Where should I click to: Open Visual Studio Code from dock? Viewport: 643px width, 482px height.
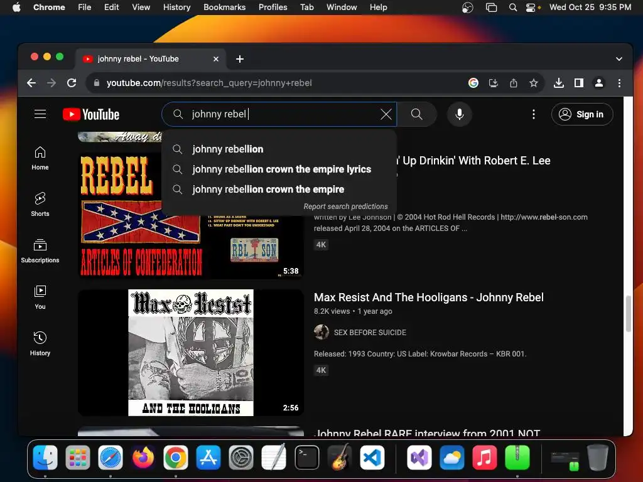[372, 458]
